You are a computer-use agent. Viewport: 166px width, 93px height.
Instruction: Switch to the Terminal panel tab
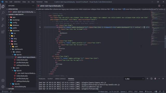71,79
